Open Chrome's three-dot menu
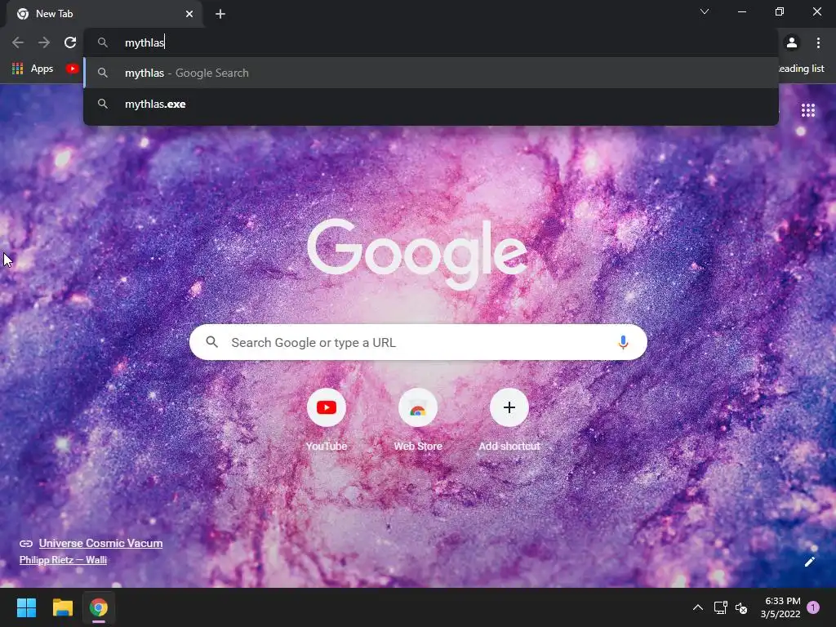This screenshot has width=836, height=627. coord(818,42)
